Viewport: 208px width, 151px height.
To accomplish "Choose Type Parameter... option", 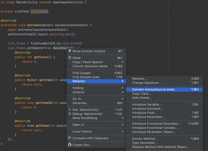I will [x=164, y=143].
